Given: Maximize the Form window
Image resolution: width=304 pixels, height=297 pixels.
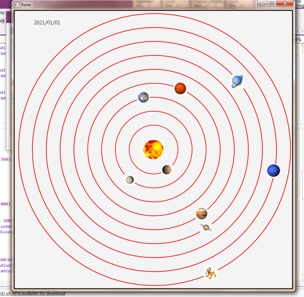Looking at the screenshot, I should pyautogui.click(x=272, y=3).
